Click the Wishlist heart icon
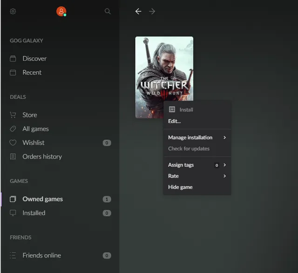298x273 pixels. pyautogui.click(x=13, y=143)
